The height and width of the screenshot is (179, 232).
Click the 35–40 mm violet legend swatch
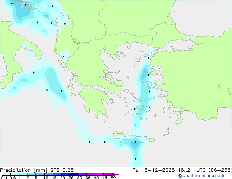[91, 174]
